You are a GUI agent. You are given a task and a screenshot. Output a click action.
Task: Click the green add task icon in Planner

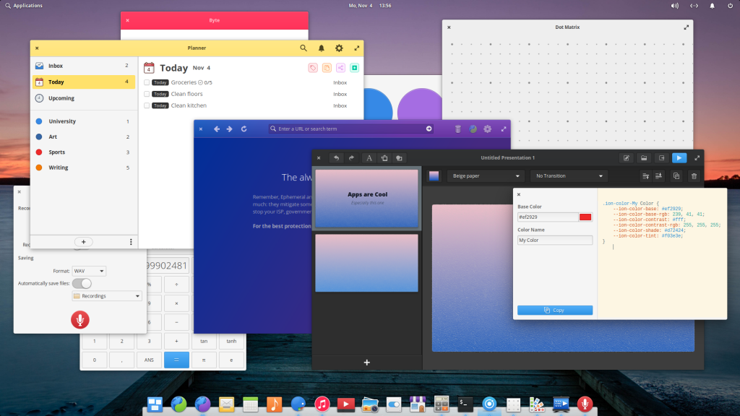tap(354, 68)
